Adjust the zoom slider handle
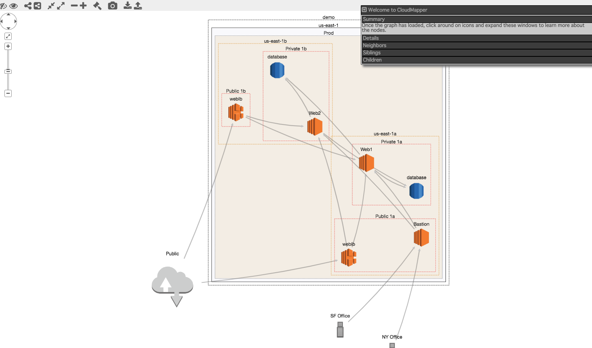This screenshot has height=348, width=592. 8,71
